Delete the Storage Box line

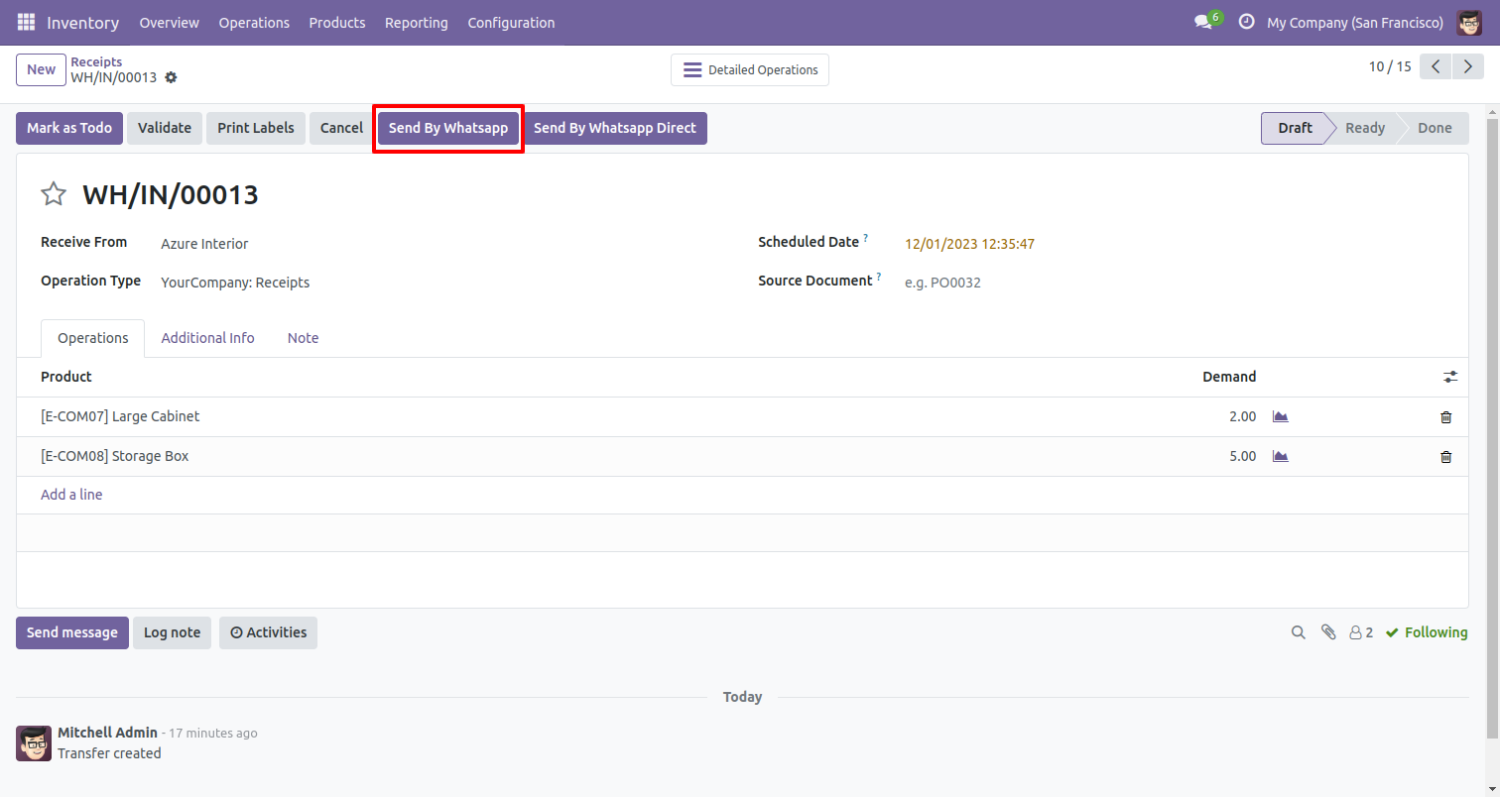coord(1445,457)
